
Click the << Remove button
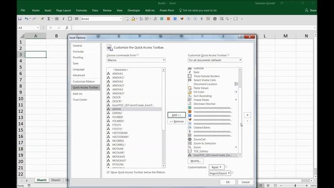coord(176,121)
